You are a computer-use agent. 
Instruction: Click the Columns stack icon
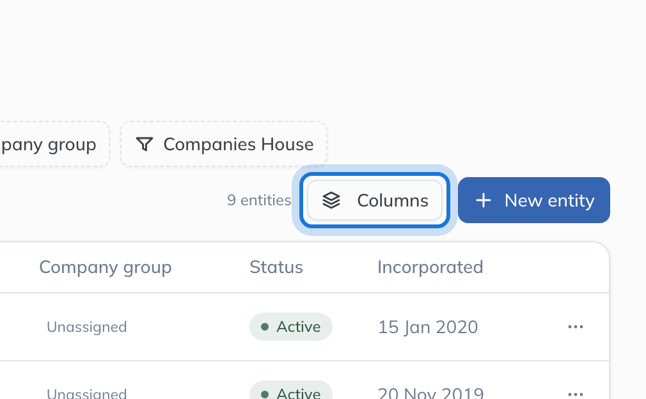click(331, 201)
